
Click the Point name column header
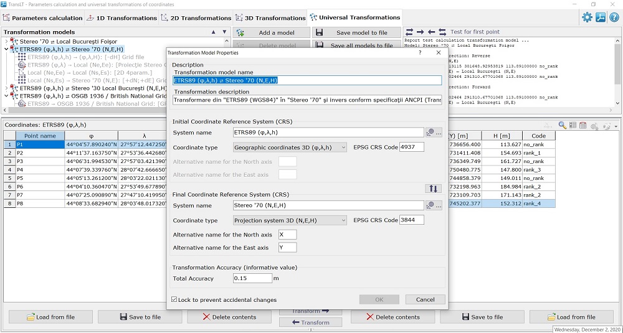click(40, 136)
